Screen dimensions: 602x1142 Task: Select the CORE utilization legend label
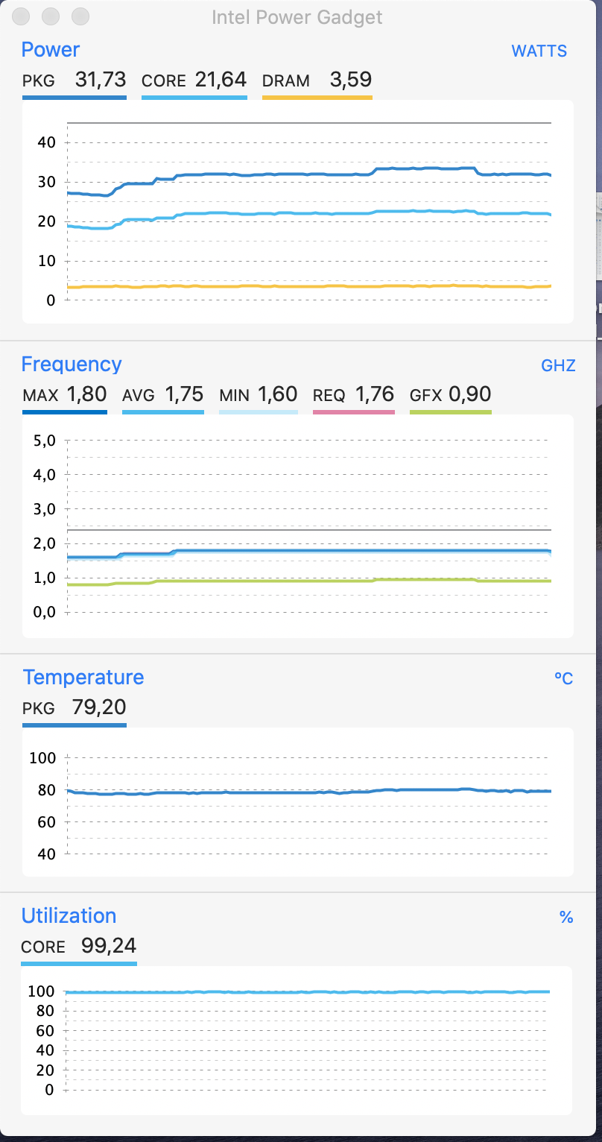[x=43, y=947]
